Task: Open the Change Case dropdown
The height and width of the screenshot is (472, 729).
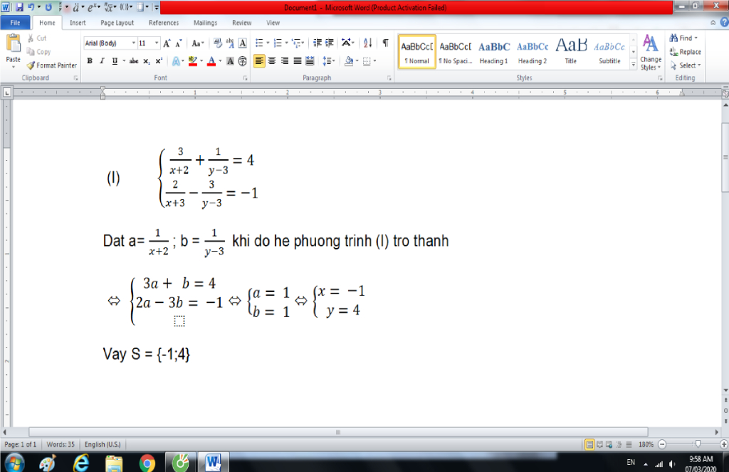Action: point(198,43)
